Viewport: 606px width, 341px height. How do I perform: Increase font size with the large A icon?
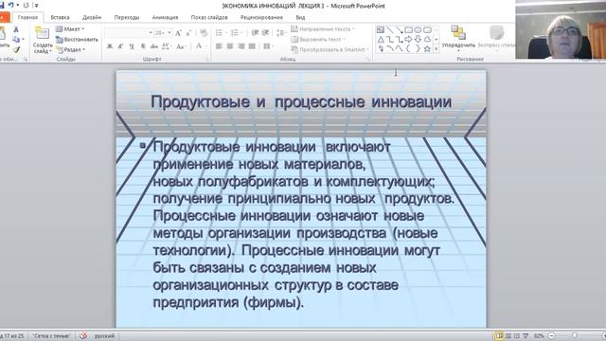pyautogui.click(x=178, y=33)
